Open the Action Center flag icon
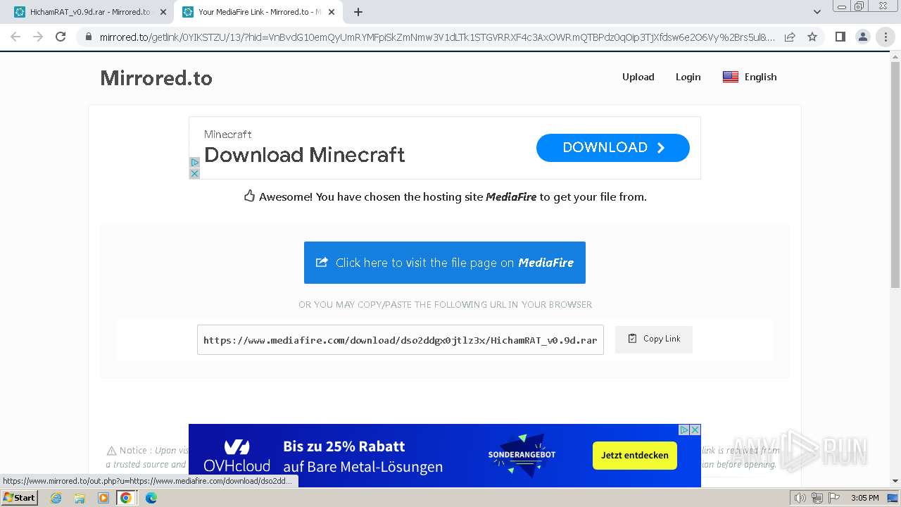This screenshot has height=507, width=901. (834, 498)
